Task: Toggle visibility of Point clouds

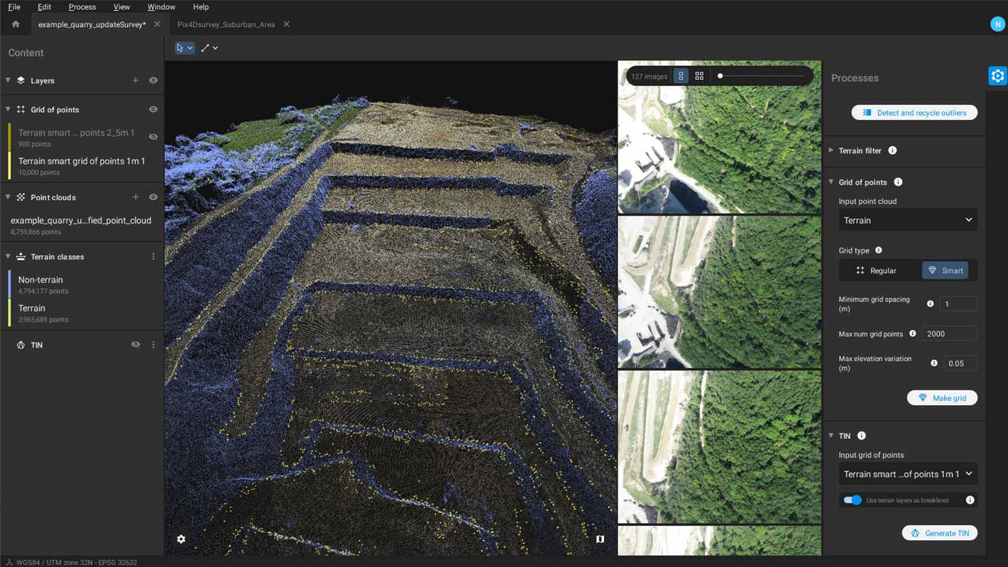Action: [153, 197]
